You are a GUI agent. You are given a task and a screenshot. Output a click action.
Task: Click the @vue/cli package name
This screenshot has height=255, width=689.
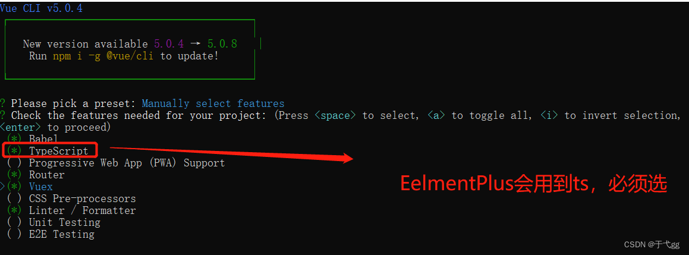click(x=130, y=56)
